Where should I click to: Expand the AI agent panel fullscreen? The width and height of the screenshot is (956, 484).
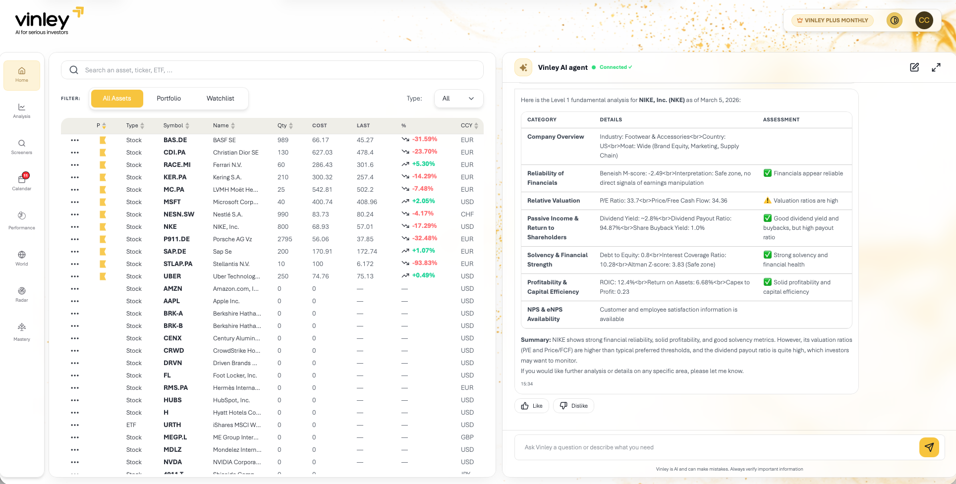click(936, 67)
